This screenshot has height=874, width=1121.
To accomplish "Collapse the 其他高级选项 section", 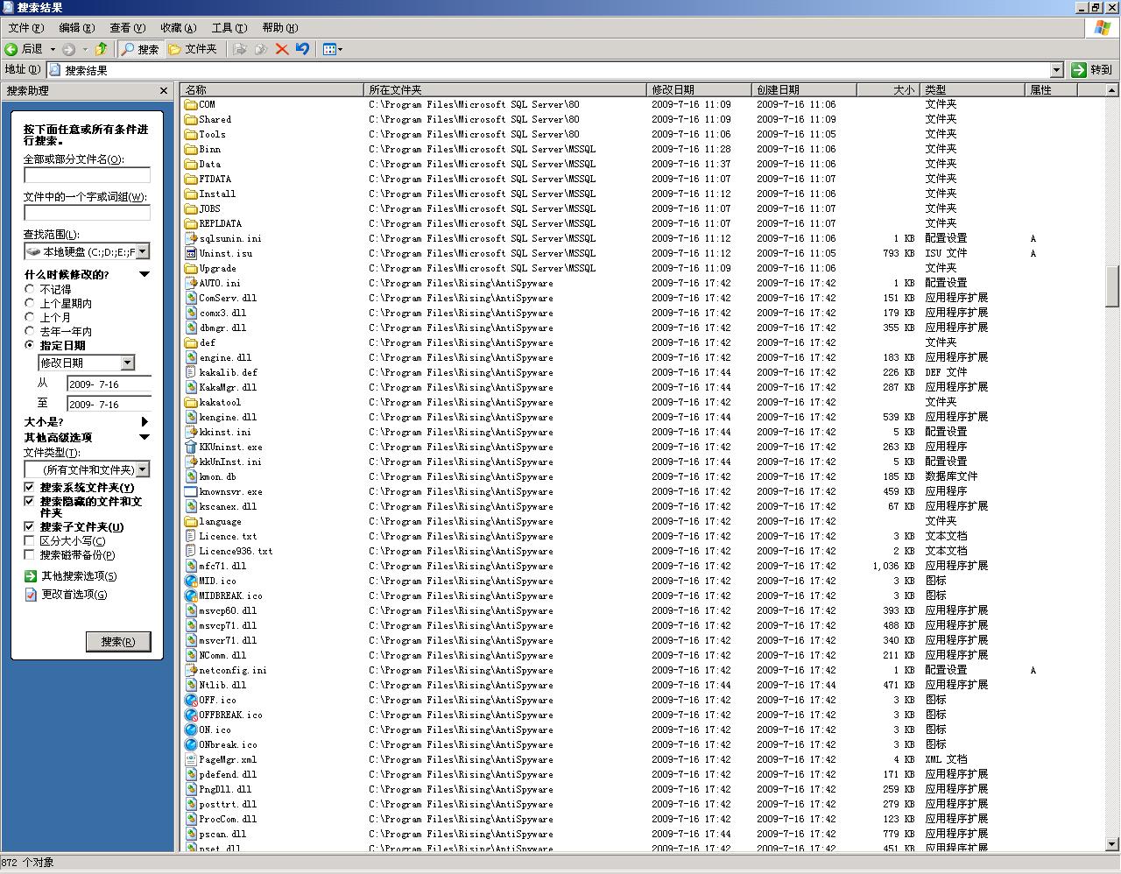I will (145, 437).
